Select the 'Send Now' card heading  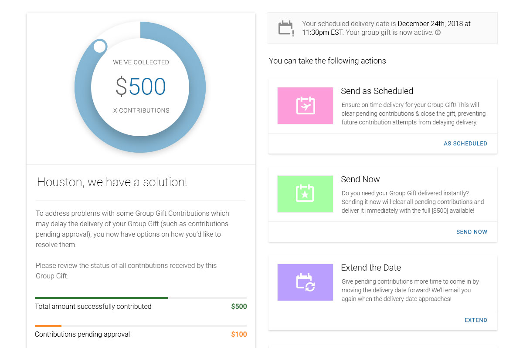click(x=360, y=179)
